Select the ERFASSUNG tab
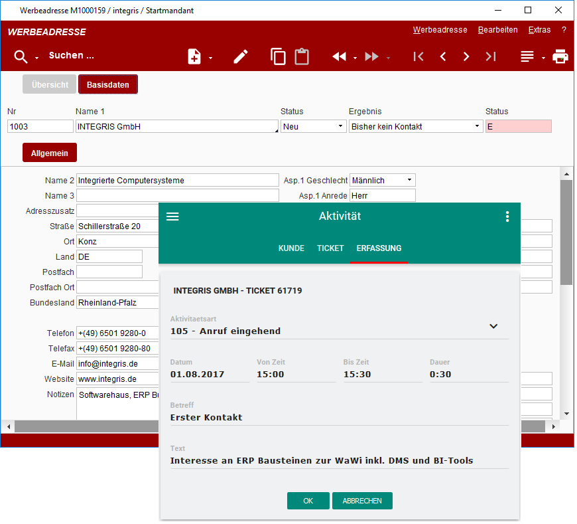577x524 pixels. 379,249
